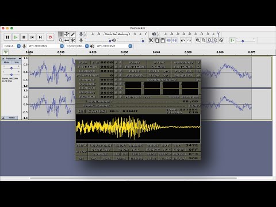276x207 pixels.
Task: Click Fit Selection to Width icon
Action: (x=209, y=40)
